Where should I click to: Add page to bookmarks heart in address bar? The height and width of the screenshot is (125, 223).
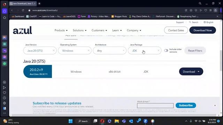coord(206,10)
